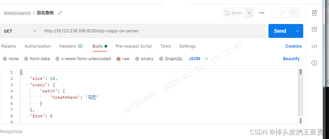This screenshot has width=329, height=139.
Task: Open the comment mode icon beside edit
Action: [x=294, y=13]
